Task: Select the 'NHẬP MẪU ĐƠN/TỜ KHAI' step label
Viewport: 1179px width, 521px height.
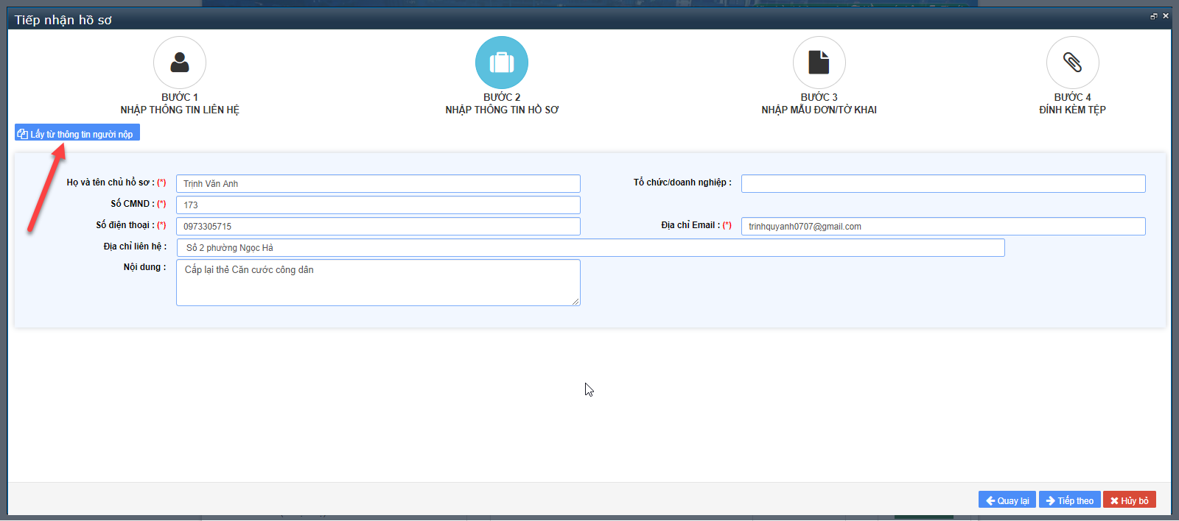Action: 819,110
